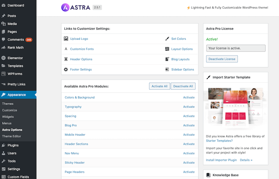Click the Media icon in sidebar
Image resolution: width=279 pixels, height=179 pixels.
[3, 24]
